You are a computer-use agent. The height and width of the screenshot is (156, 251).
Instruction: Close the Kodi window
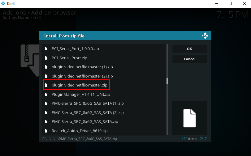coord(244,3)
